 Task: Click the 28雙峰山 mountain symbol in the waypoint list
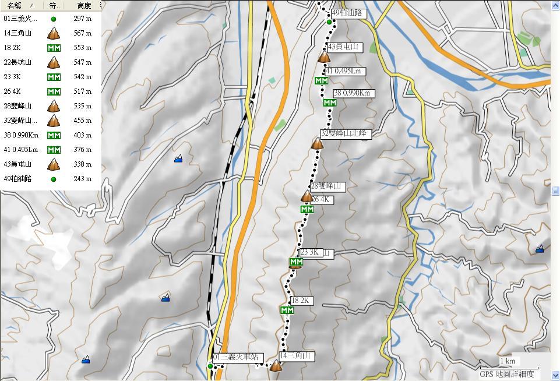pyautogui.click(x=54, y=106)
